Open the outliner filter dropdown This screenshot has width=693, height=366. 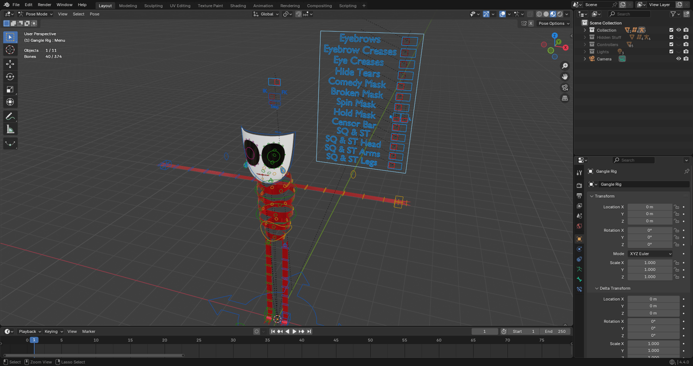pyautogui.click(x=675, y=14)
